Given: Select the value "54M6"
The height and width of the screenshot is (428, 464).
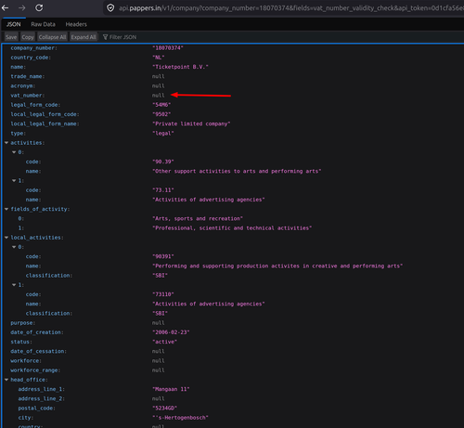Looking at the screenshot, I should pos(161,105).
